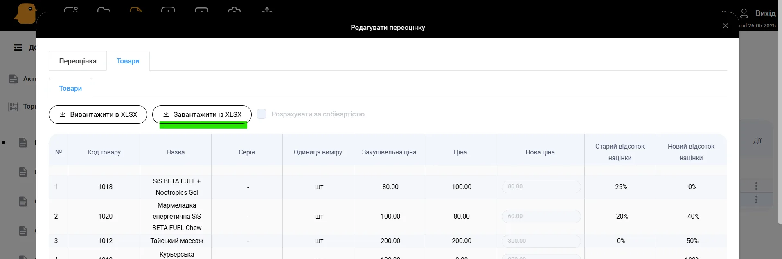Click the Вихід logout link

[765, 13]
